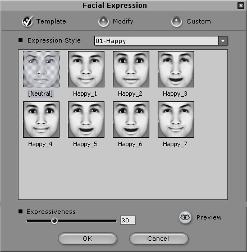Apply the Happy_3 expression thumbnail

point(176,69)
